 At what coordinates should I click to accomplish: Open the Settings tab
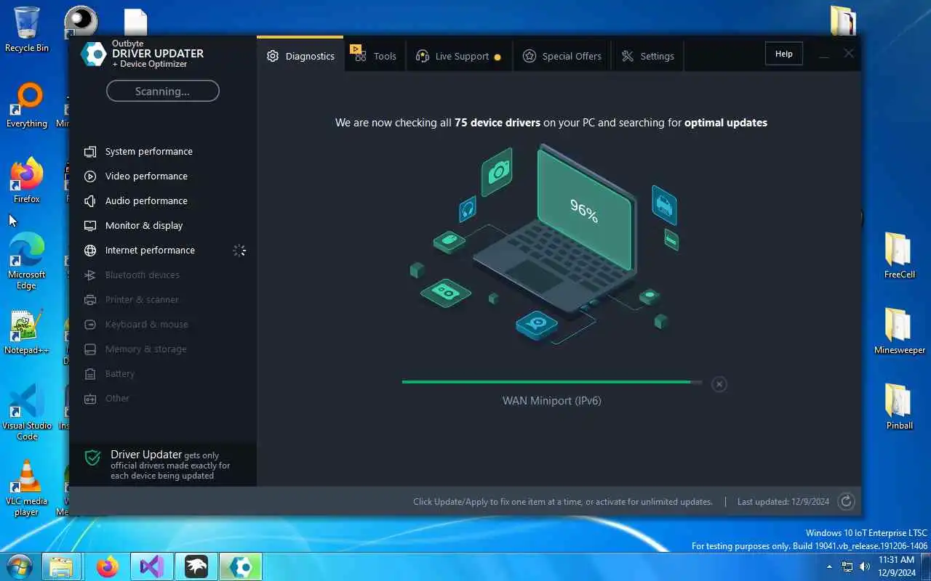coord(647,56)
